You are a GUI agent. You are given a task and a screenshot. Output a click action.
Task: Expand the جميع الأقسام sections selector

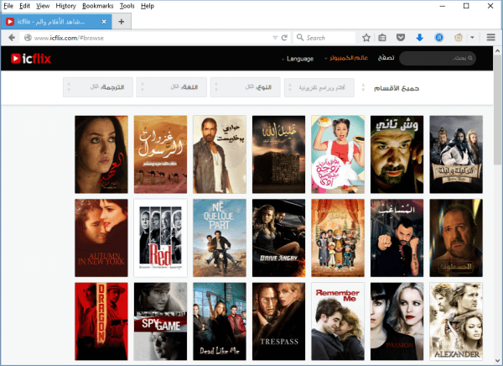coord(391,88)
